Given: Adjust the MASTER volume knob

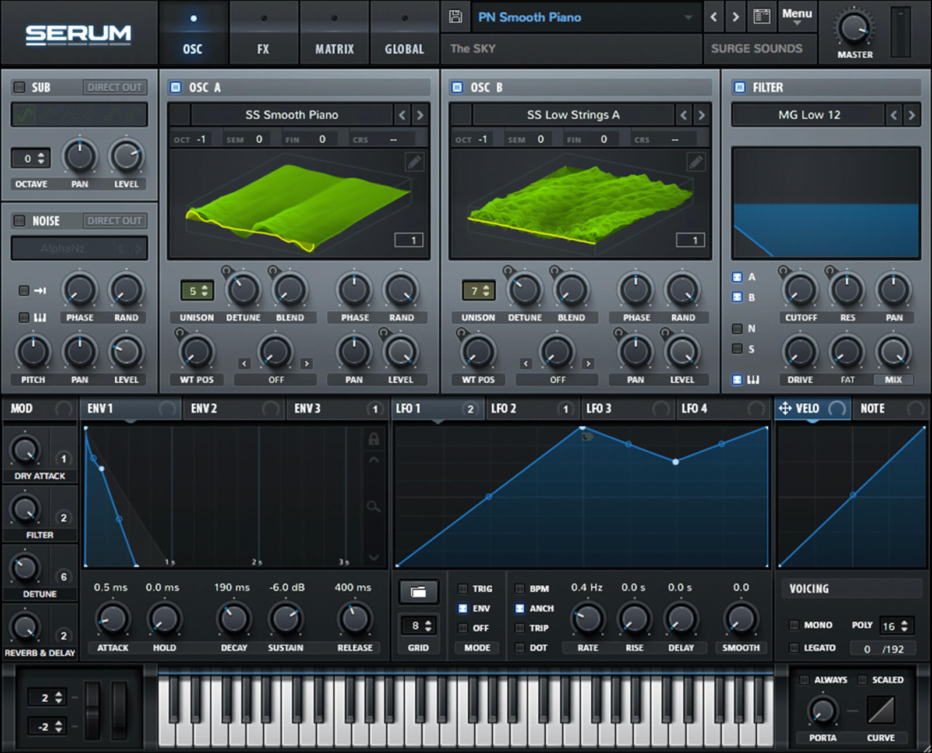Looking at the screenshot, I should 855,28.
